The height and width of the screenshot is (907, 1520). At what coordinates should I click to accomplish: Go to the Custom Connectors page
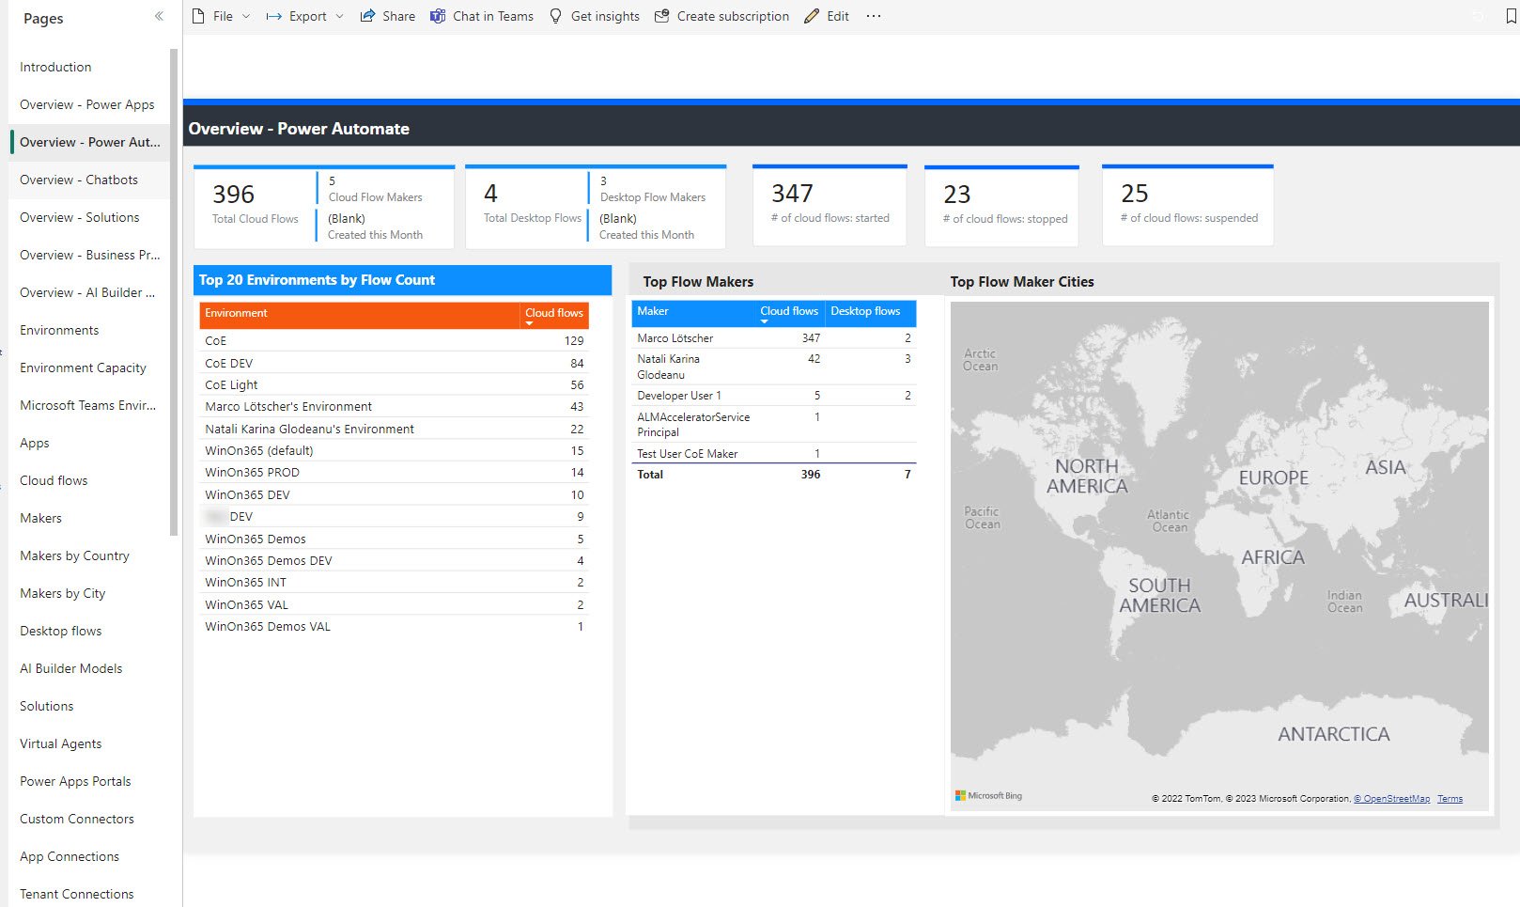point(90,819)
